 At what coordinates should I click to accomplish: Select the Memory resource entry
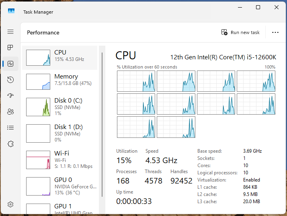point(59,82)
